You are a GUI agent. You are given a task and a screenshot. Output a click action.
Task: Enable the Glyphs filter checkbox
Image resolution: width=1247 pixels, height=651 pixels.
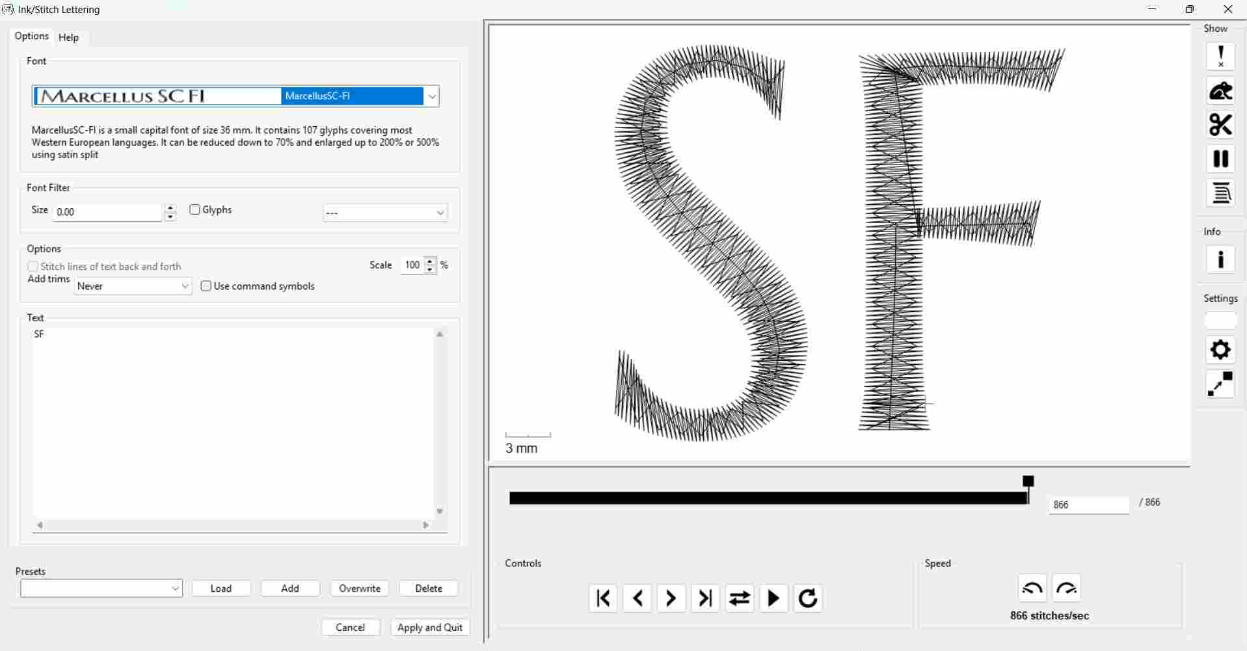coord(194,209)
